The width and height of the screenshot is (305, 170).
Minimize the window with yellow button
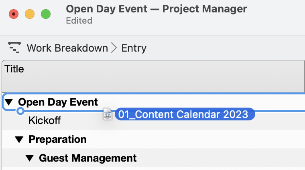[30, 14]
